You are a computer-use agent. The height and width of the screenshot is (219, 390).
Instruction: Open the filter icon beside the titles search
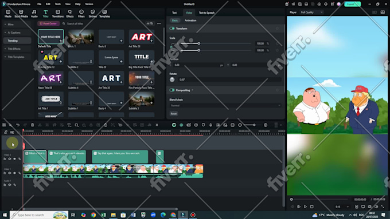(150, 23)
